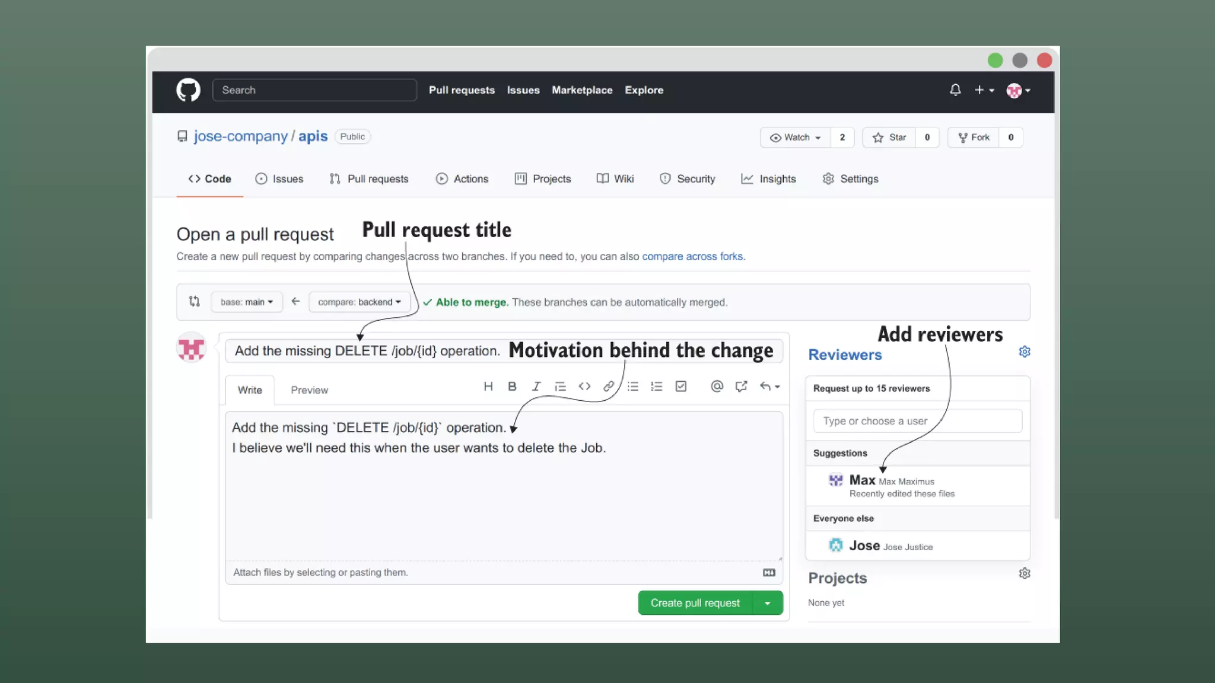Insert a link with the link icon
This screenshot has height=683, width=1215.
pos(609,387)
